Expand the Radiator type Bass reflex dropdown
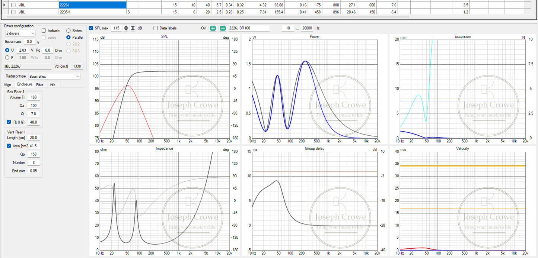The image size is (538, 258). (54, 76)
